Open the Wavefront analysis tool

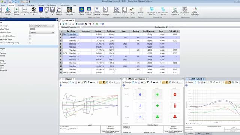tap(33, 11)
